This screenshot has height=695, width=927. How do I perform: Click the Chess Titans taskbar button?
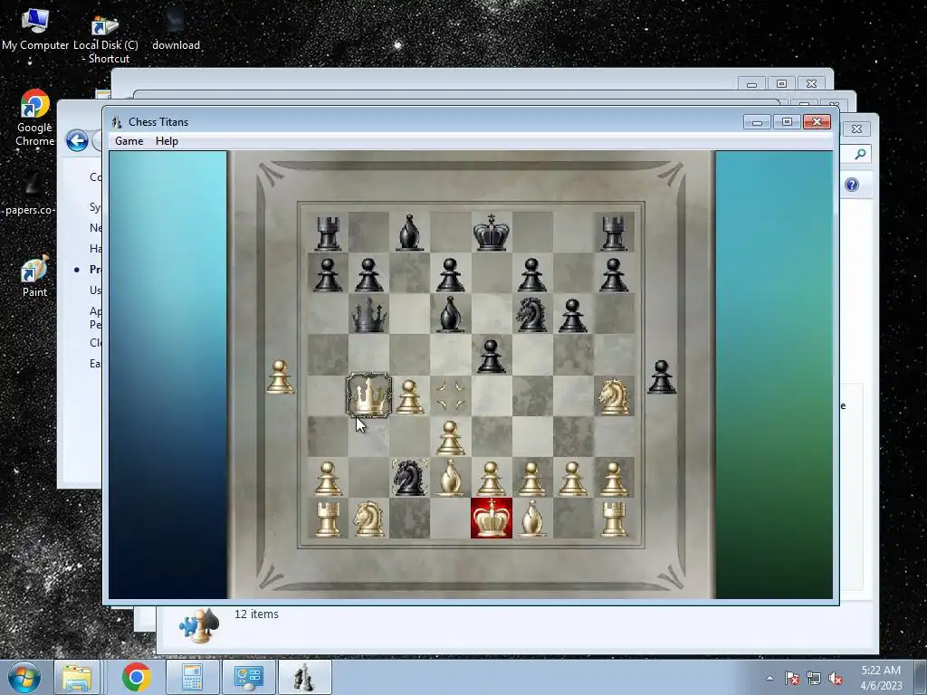click(304, 677)
